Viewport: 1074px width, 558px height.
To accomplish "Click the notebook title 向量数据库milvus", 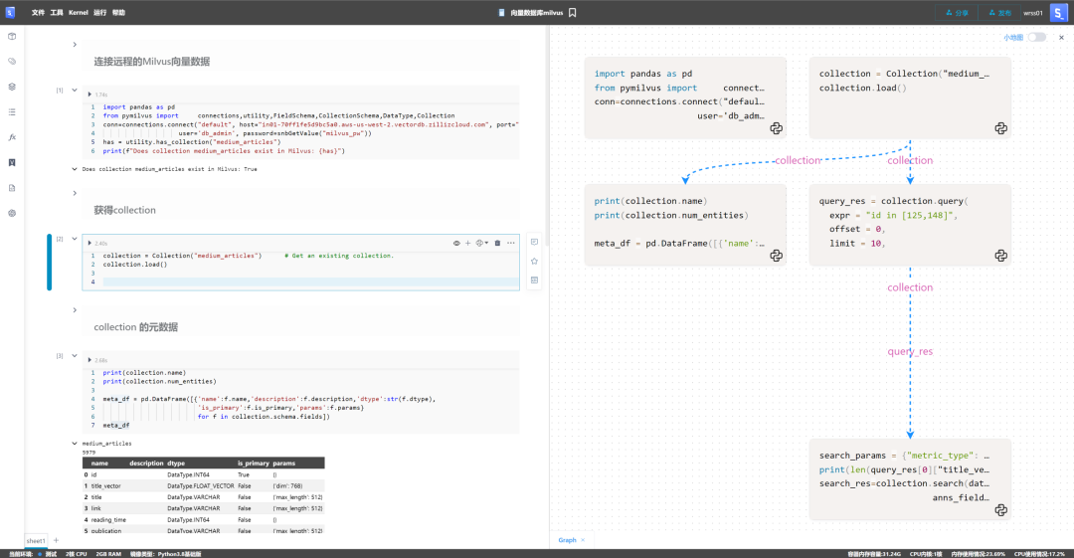I will point(536,12).
